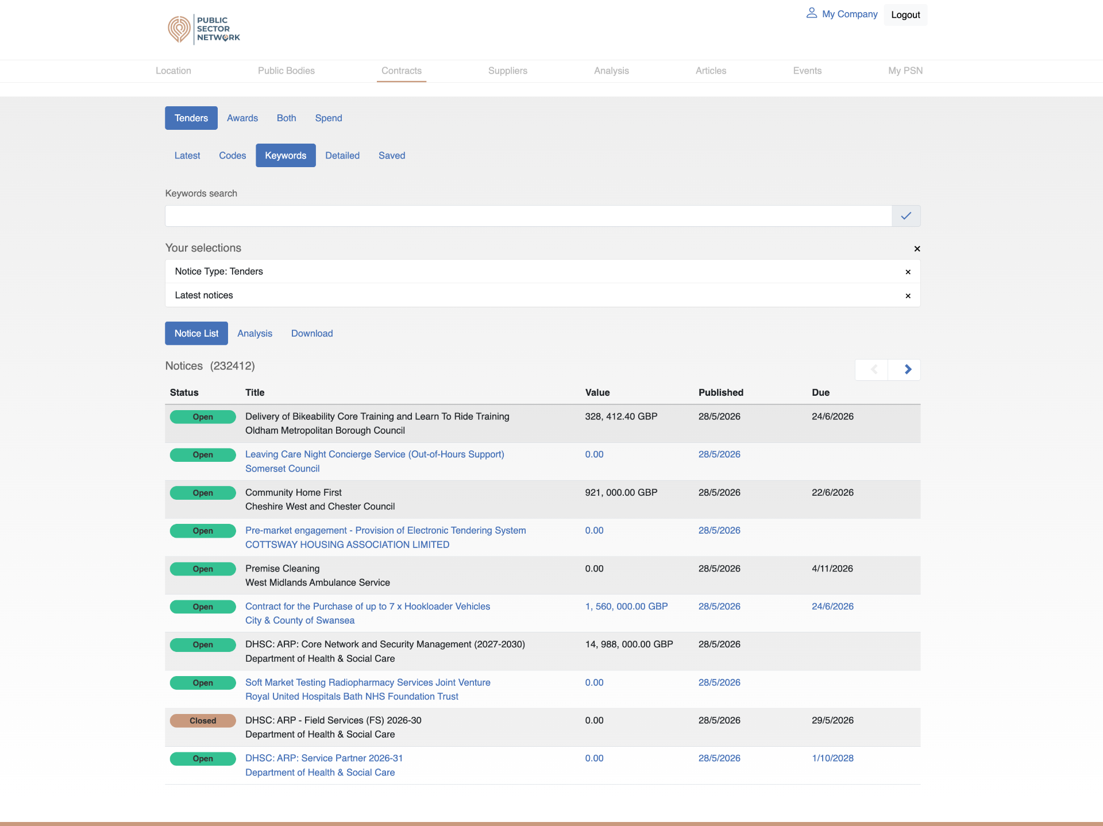
Task: Click the Published column header
Action: pyautogui.click(x=721, y=392)
